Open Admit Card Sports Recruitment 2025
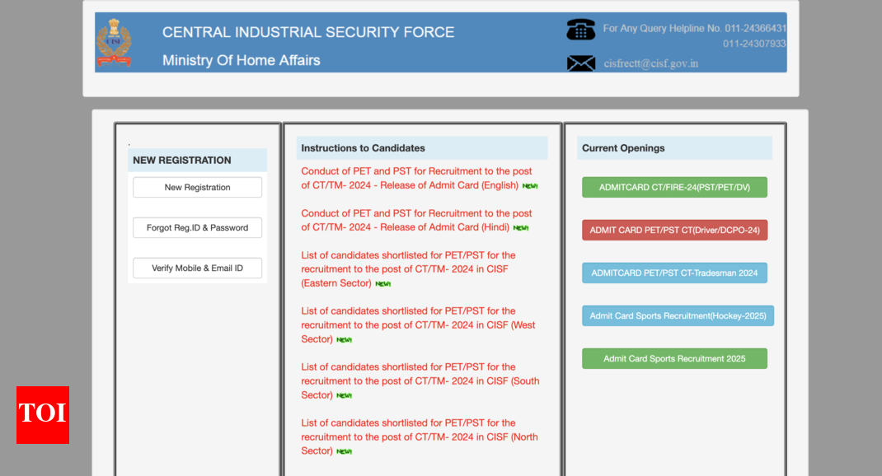 [x=674, y=358]
